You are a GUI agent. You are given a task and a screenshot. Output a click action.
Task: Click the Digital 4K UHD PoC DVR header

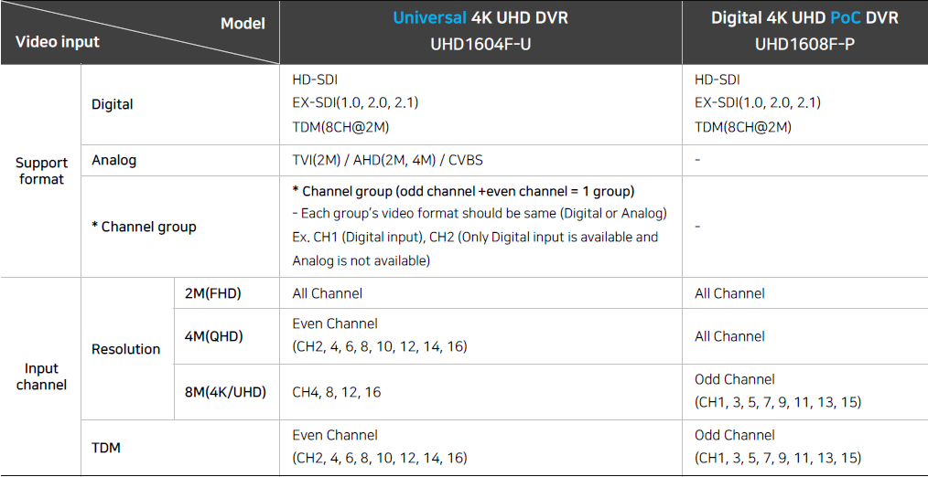click(x=804, y=17)
